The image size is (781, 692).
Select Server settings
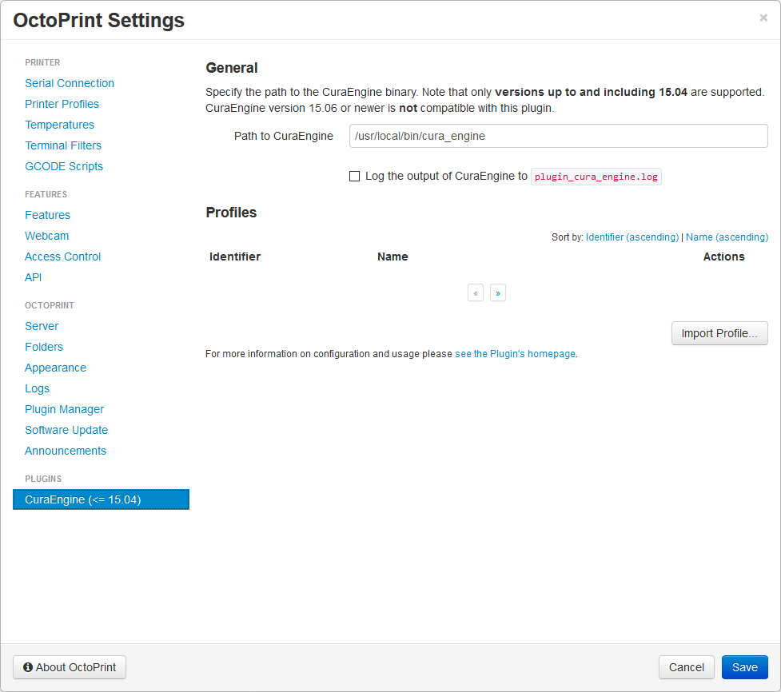[x=42, y=326]
